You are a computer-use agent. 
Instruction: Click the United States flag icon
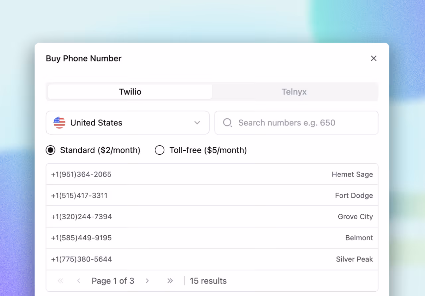(x=59, y=123)
